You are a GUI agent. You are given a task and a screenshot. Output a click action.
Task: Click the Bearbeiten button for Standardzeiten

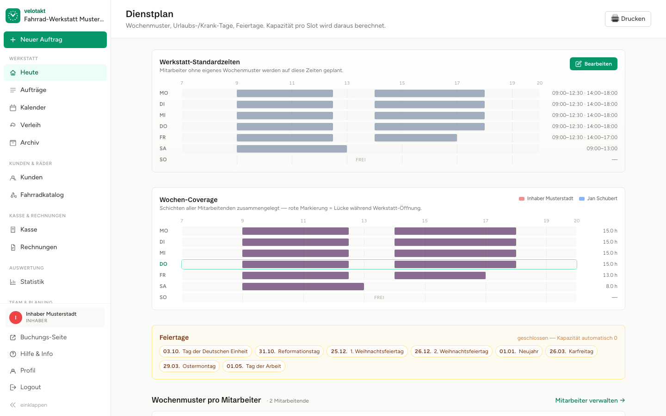tap(593, 64)
